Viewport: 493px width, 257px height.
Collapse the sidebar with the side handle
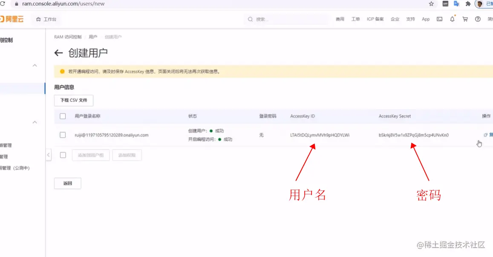click(x=49, y=155)
